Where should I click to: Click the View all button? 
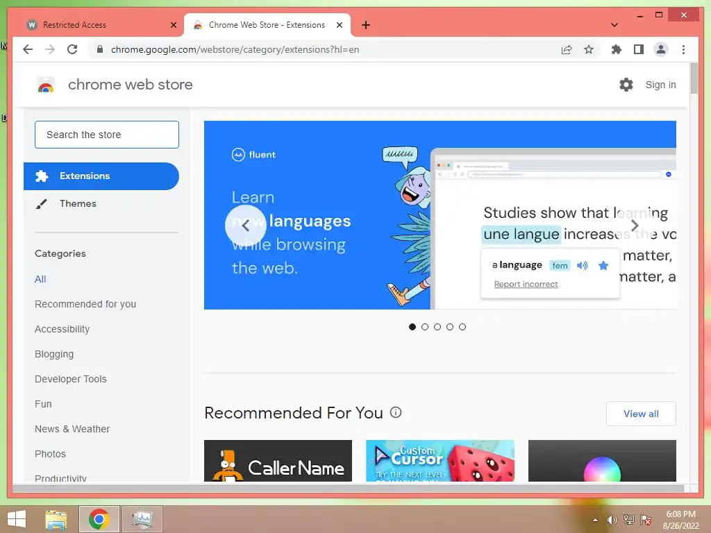(x=641, y=414)
